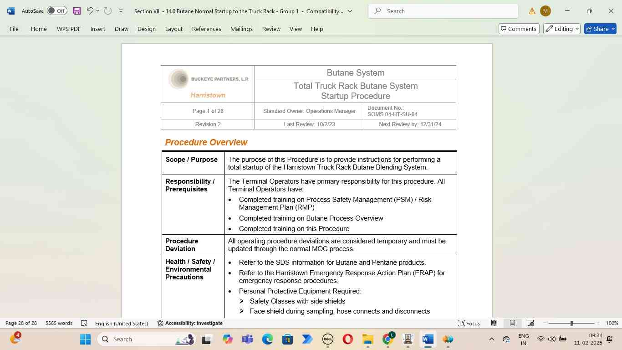The image size is (622, 350).
Task: Click English (United States) language indicator
Action: pos(122,323)
